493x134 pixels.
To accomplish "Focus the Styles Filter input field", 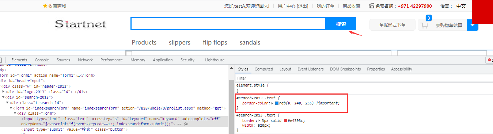I will pos(364,78).
